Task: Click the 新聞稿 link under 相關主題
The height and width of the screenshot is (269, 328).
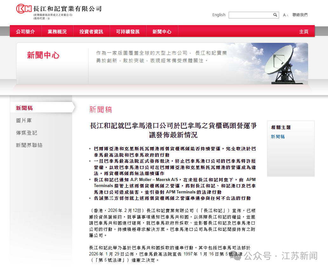Action: point(278,136)
